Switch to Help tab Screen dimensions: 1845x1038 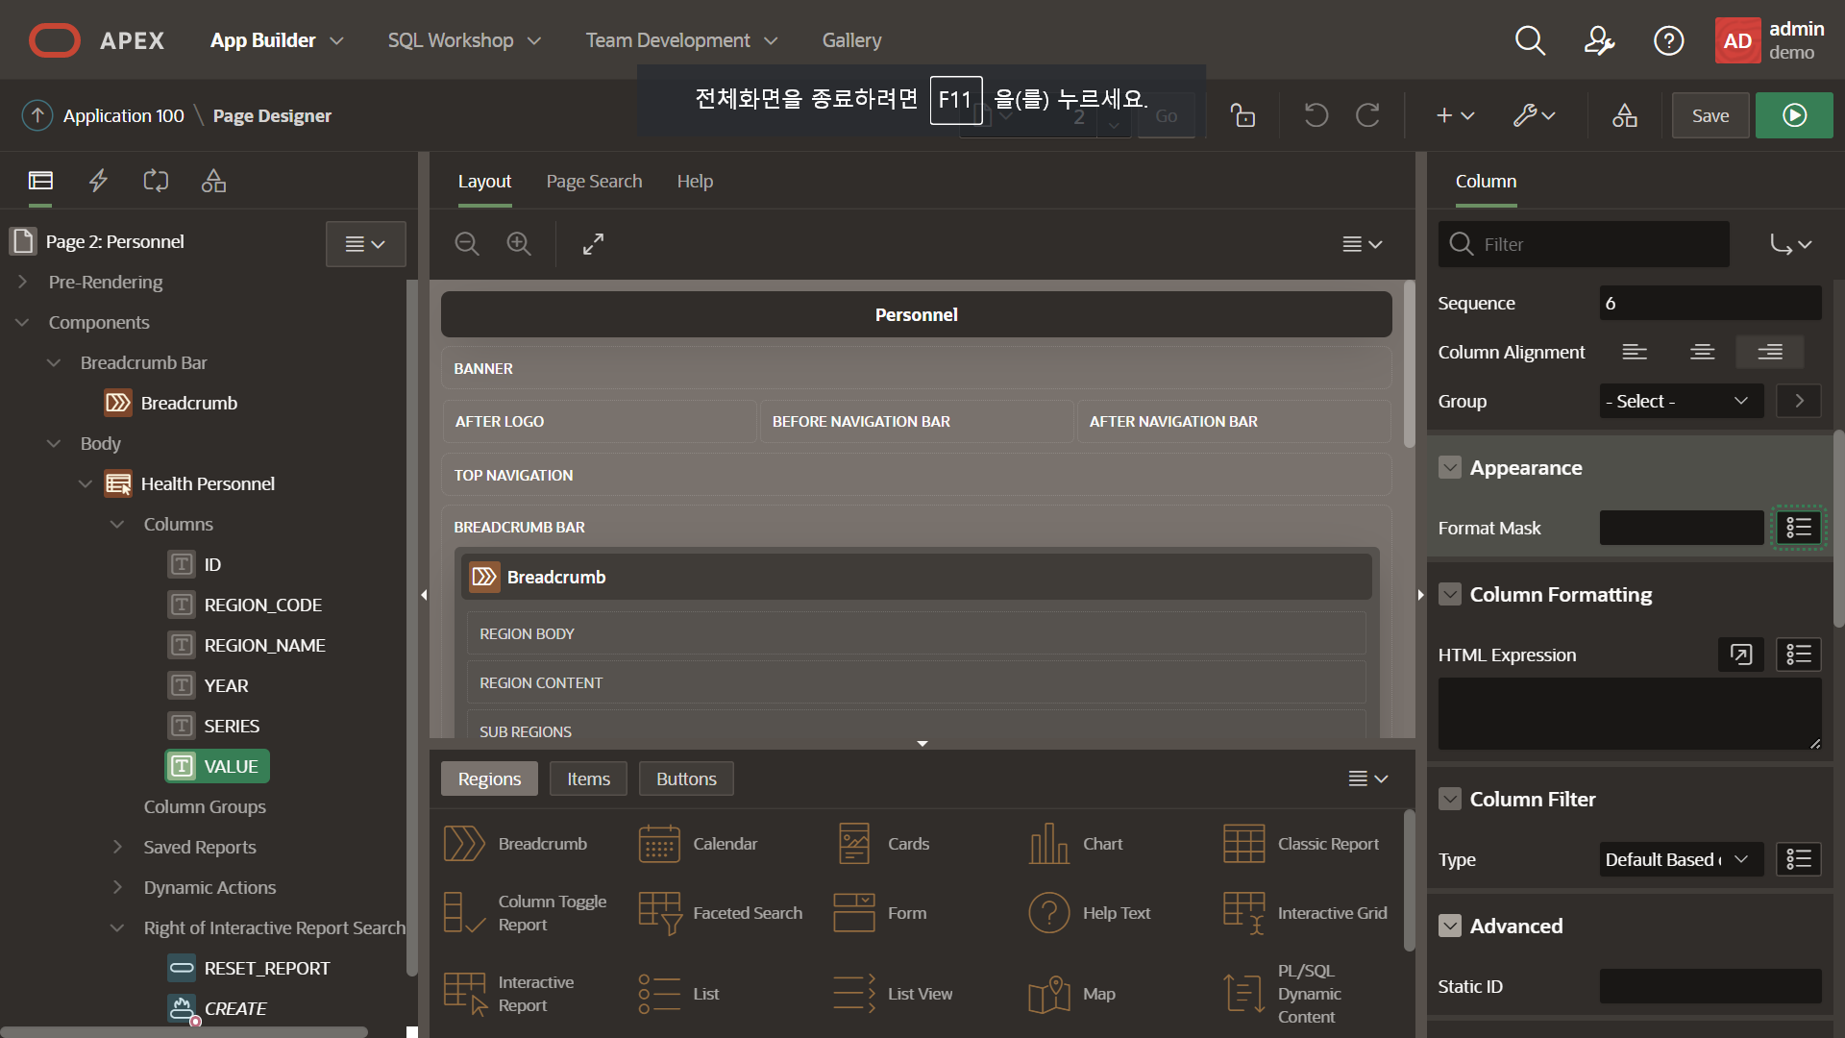coord(695,182)
